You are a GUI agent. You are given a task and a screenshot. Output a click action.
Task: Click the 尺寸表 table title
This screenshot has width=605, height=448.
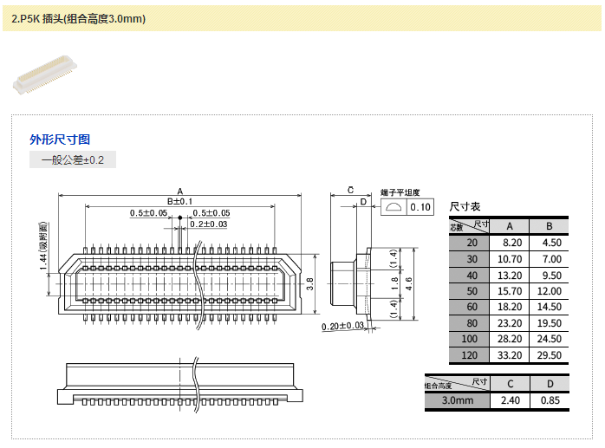[465, 207]
